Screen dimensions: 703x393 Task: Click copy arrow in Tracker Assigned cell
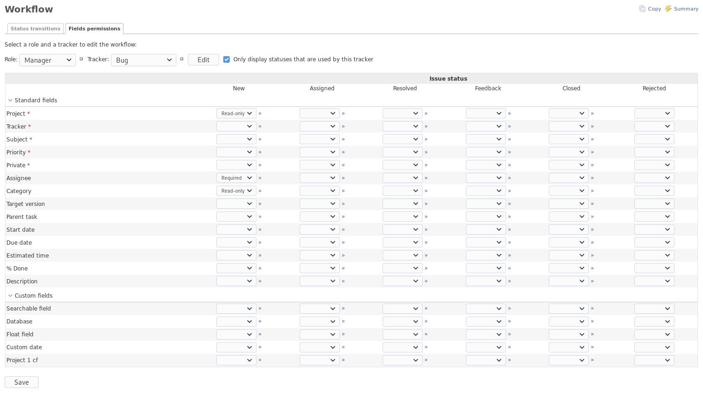coord(343,126)
